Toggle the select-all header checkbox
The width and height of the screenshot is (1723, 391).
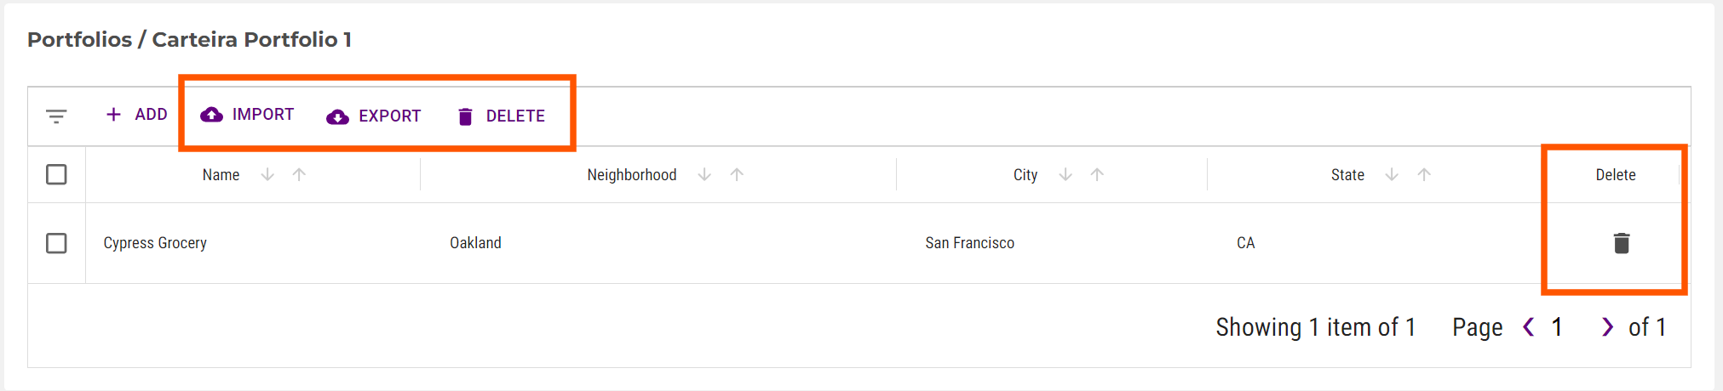pos(56,174)
